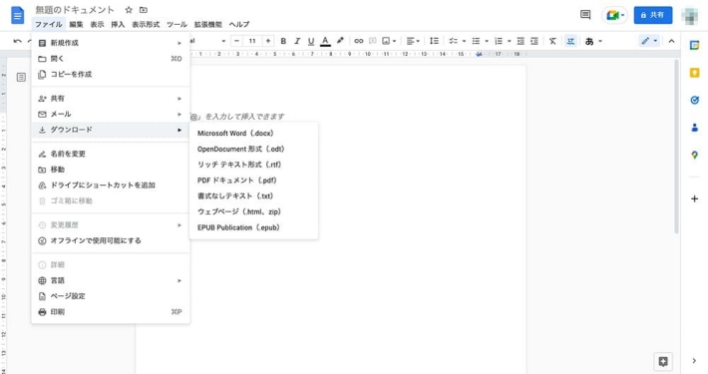Click the add comment toolbar icon

tap(373, 41)
